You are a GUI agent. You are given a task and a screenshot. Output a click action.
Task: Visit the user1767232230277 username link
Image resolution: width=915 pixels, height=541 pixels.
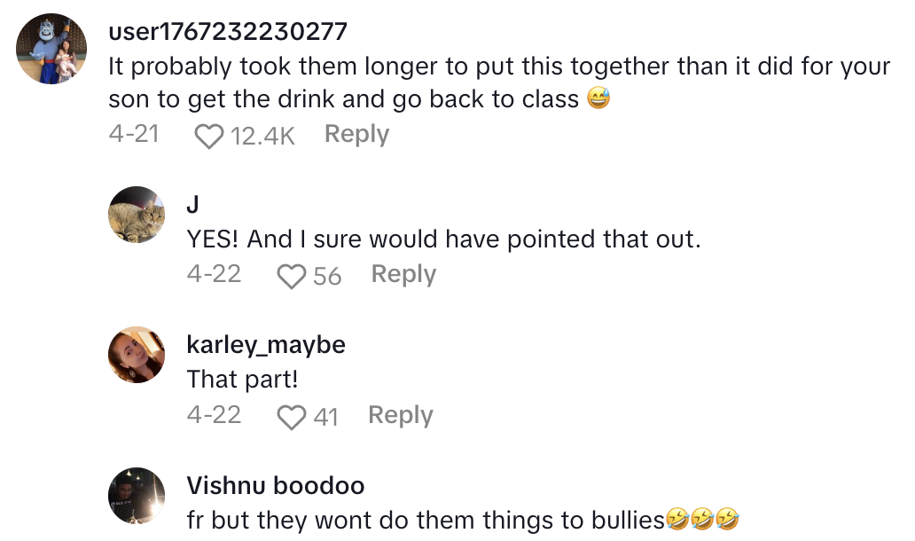click(227, 33)
